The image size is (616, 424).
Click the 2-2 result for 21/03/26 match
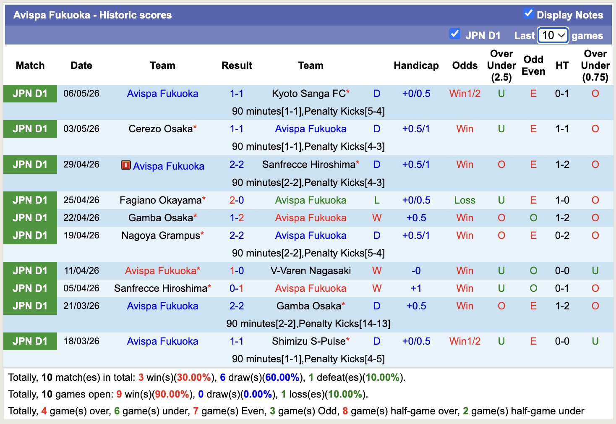(x=237, y=306)
